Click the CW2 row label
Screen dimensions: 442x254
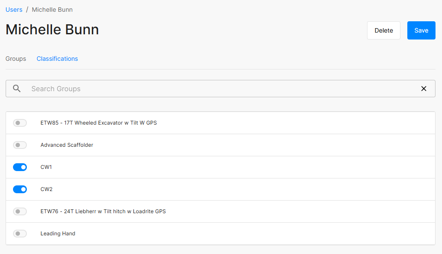[x=46, y=189]
